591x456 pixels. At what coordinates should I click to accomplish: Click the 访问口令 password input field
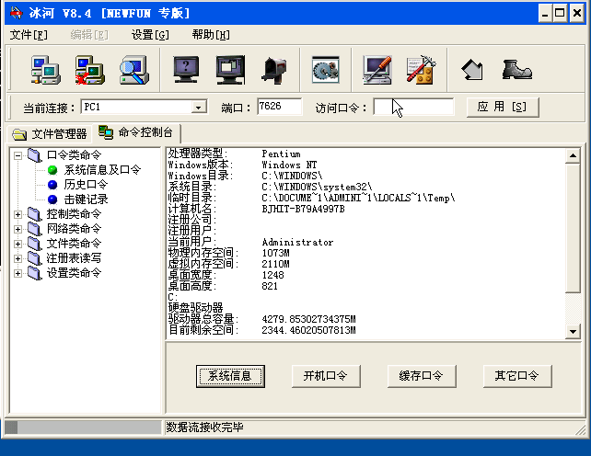point(413,107)
